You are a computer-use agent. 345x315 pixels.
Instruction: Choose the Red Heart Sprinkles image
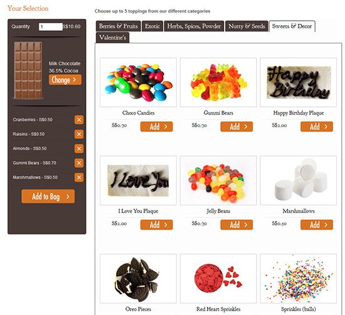[218, 279]
